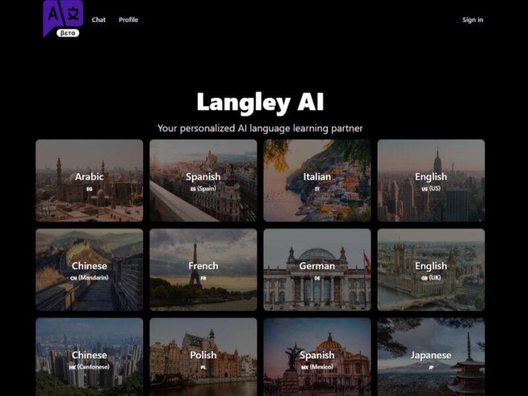The width and height of the screenshot is (528, 396).
Task: Click the Beta badge under the logo
Action: pos(67,32)
